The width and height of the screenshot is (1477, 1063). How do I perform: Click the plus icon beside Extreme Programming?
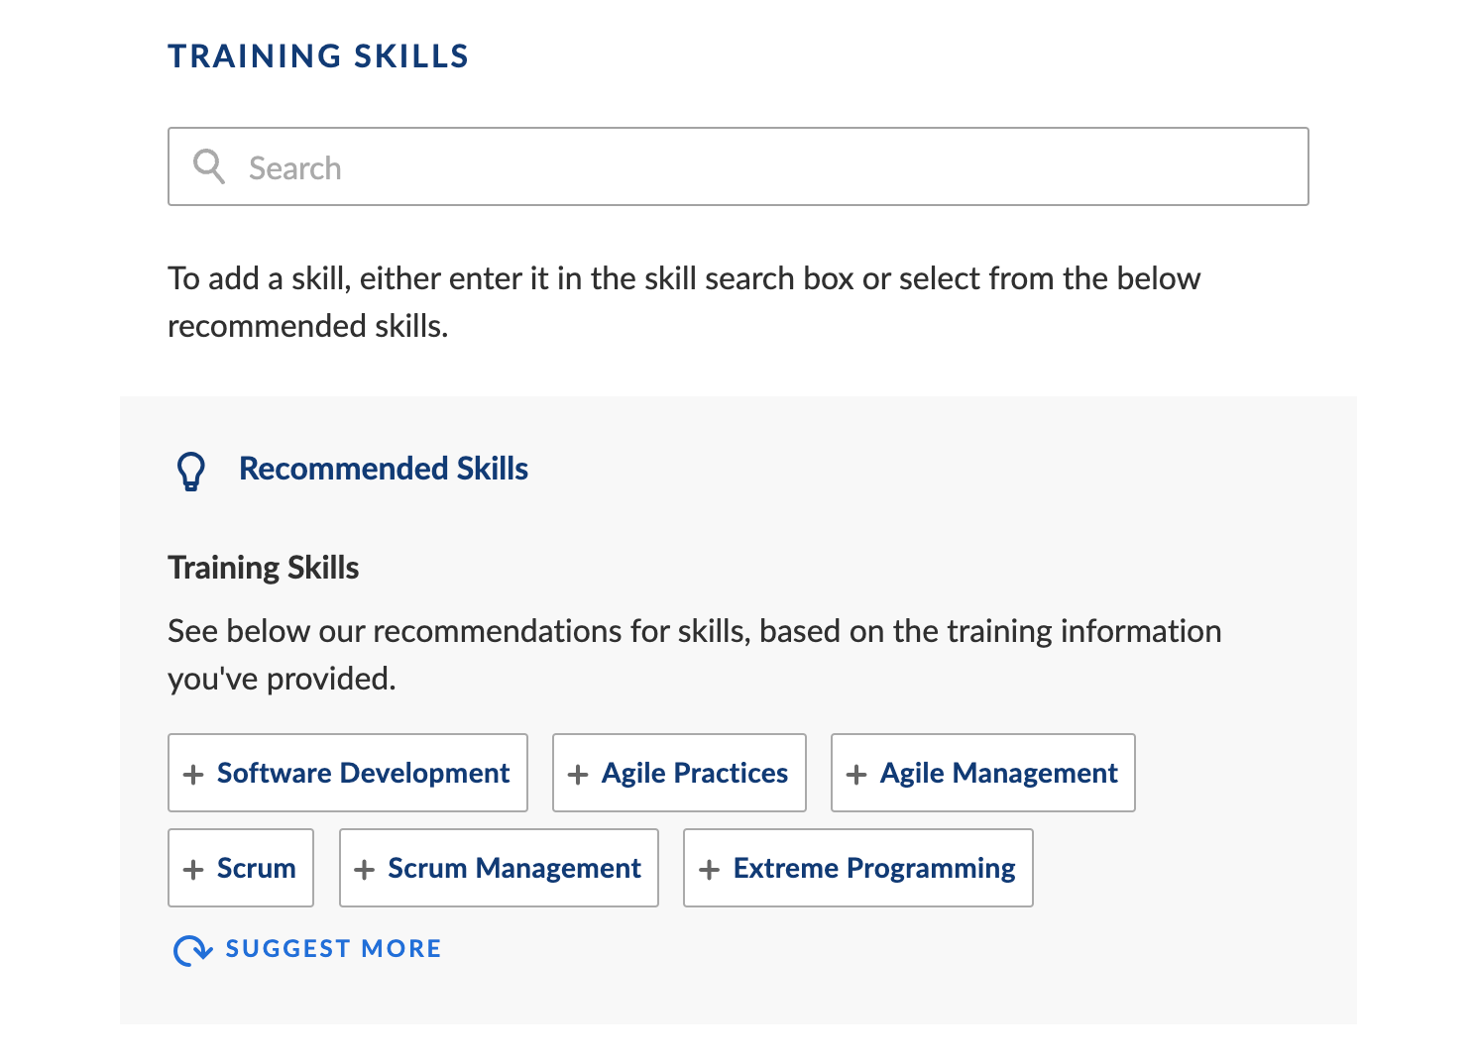tap(709, 870)
